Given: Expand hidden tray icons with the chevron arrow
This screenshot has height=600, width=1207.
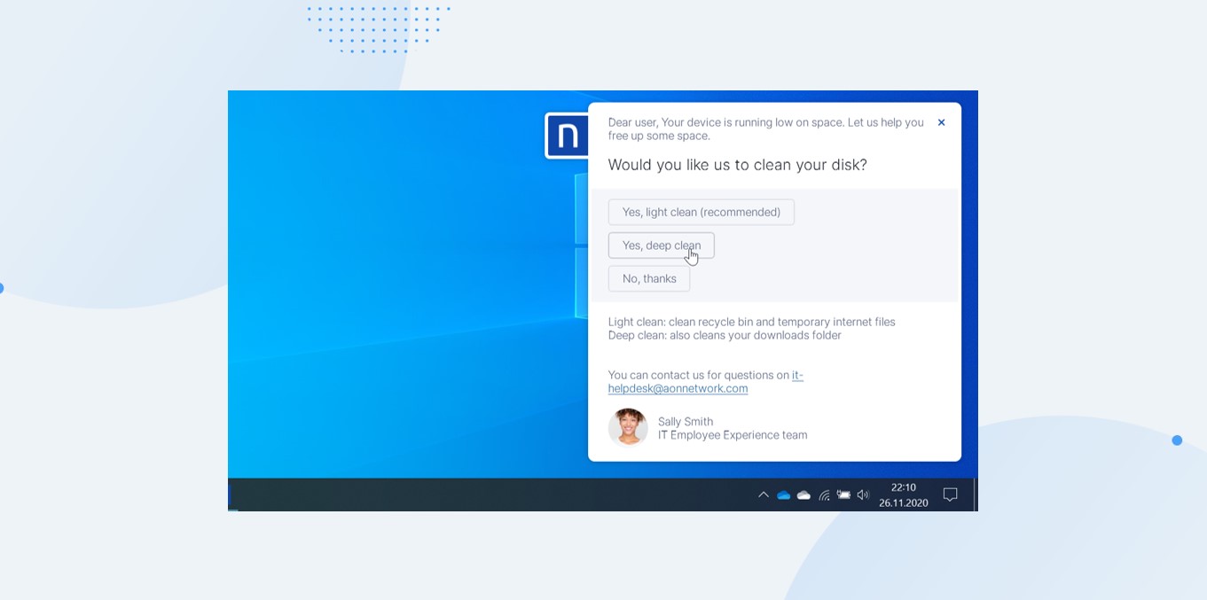Looking at the screenshot, I should coord(764,495).
